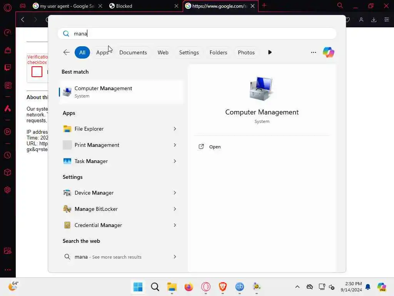Click the back arrow in search filters
394x296 pixels.
(66, 52)
